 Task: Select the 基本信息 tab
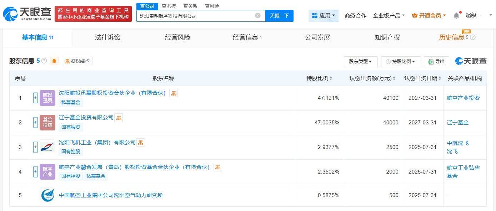click(37, 37)
